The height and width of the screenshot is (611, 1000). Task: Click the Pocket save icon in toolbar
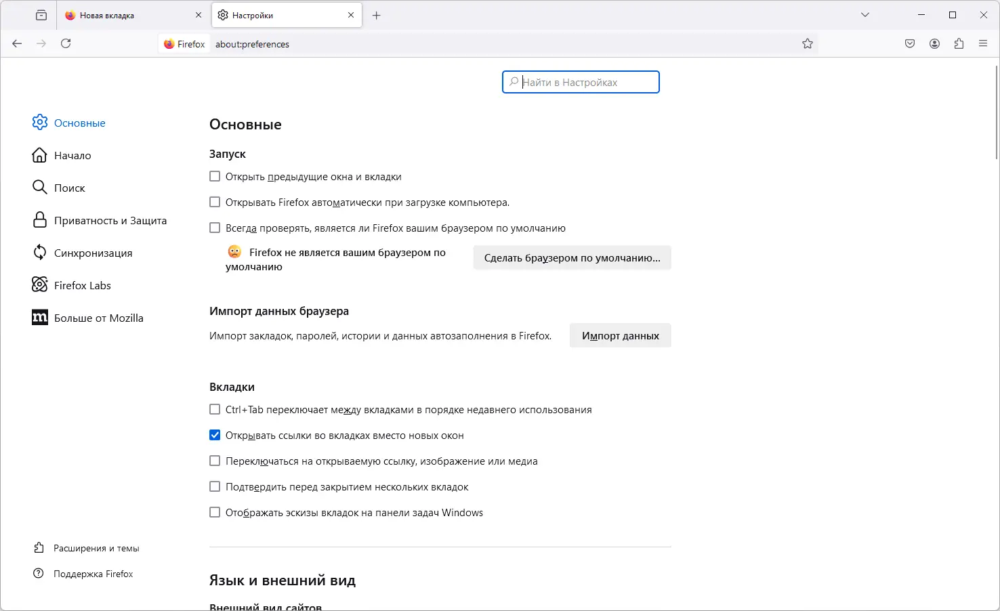click(910, 44)
